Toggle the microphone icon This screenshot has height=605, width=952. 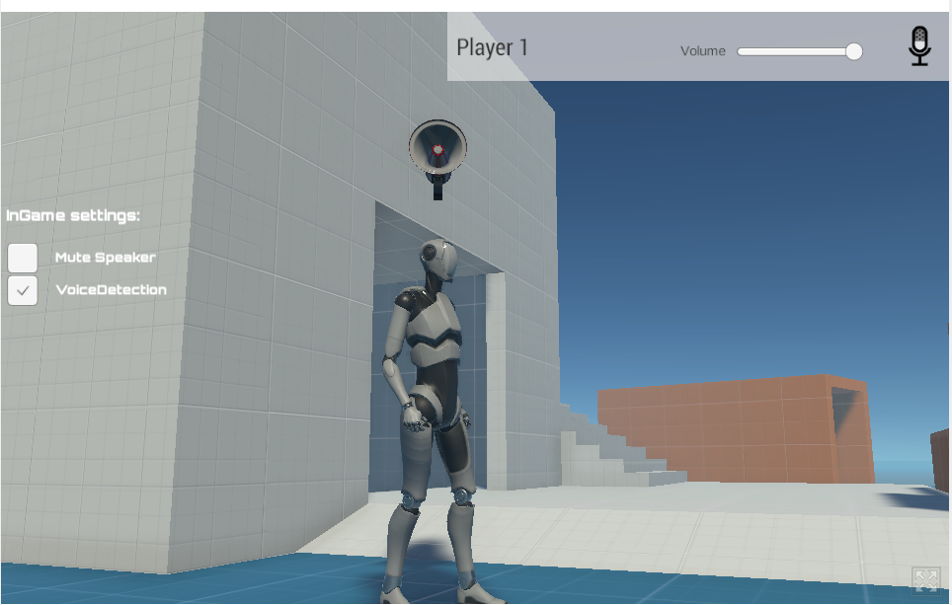[x=919, y=45]
